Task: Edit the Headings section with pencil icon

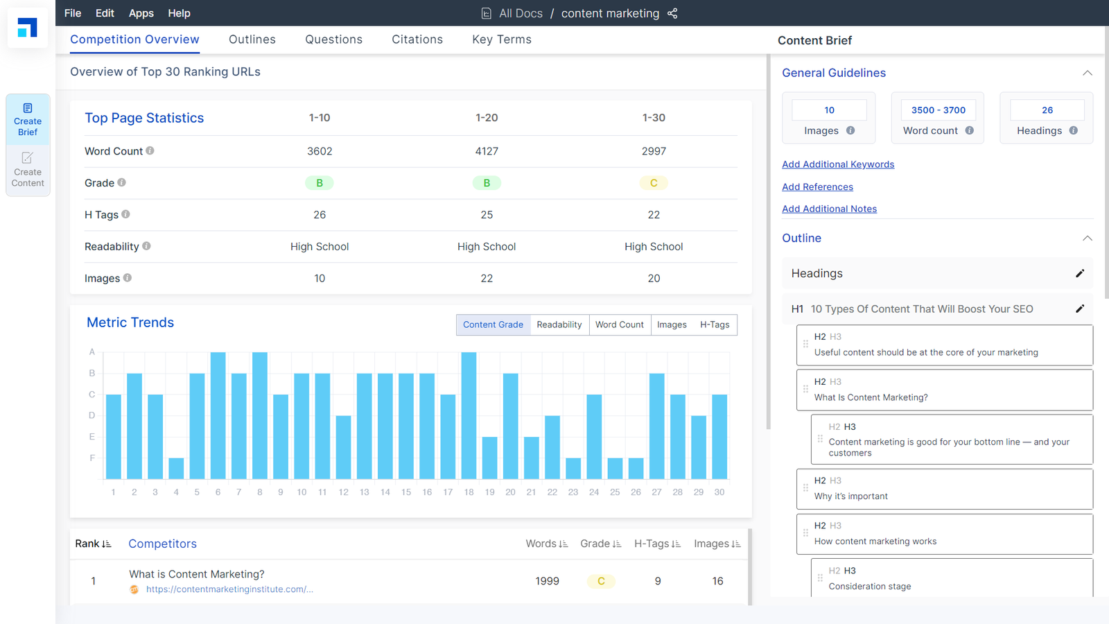Action: click(1079, 273)
